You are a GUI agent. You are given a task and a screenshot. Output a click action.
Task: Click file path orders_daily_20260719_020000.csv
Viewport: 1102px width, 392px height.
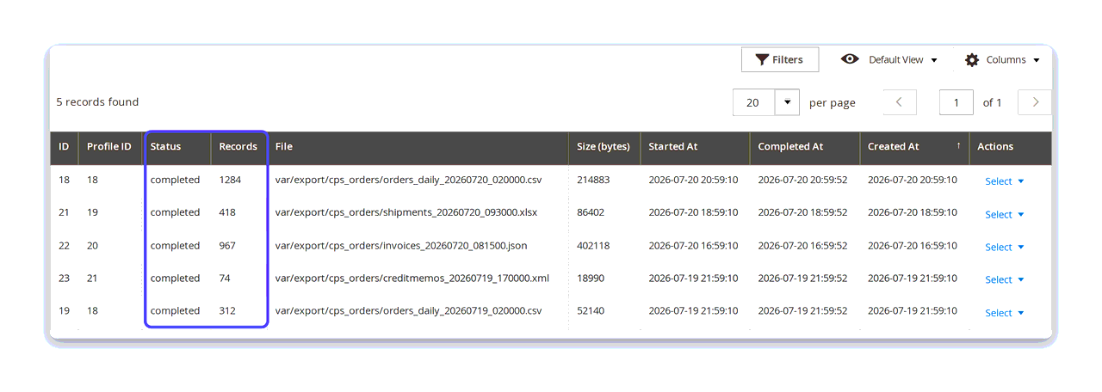pos(408,311)
